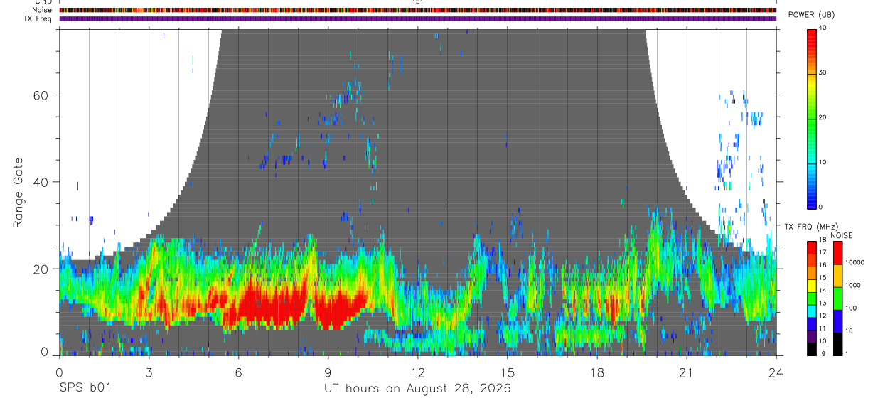The image size is (873, 403).
Task: Click the 0 dB blue bottom of power scale
Action: click(820, 207)
